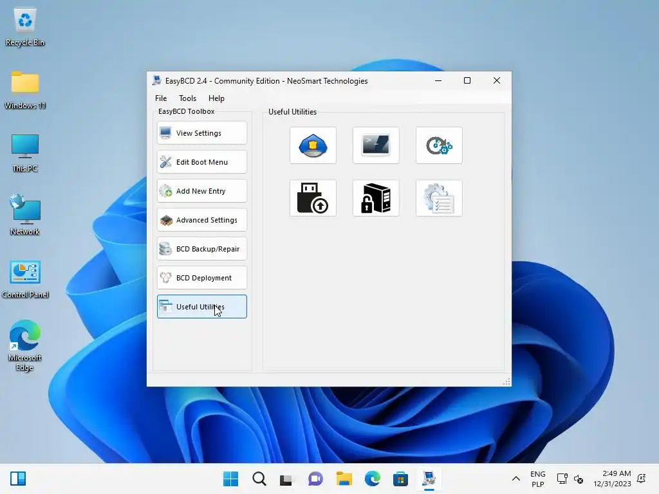The image size is (659, 494).
Task: Close the EasyBCD window
Action: pos(497,80)
